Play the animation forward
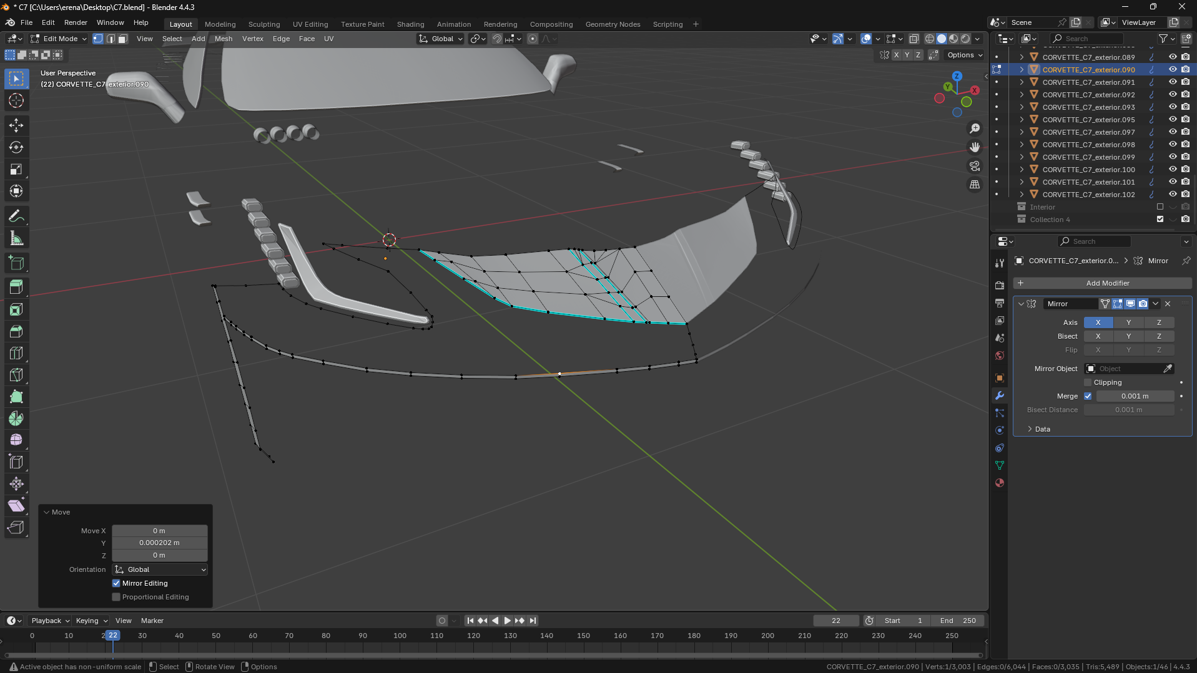Image resolution: width=1197 pixels, height=673 pixels. (x=507, y=621)
